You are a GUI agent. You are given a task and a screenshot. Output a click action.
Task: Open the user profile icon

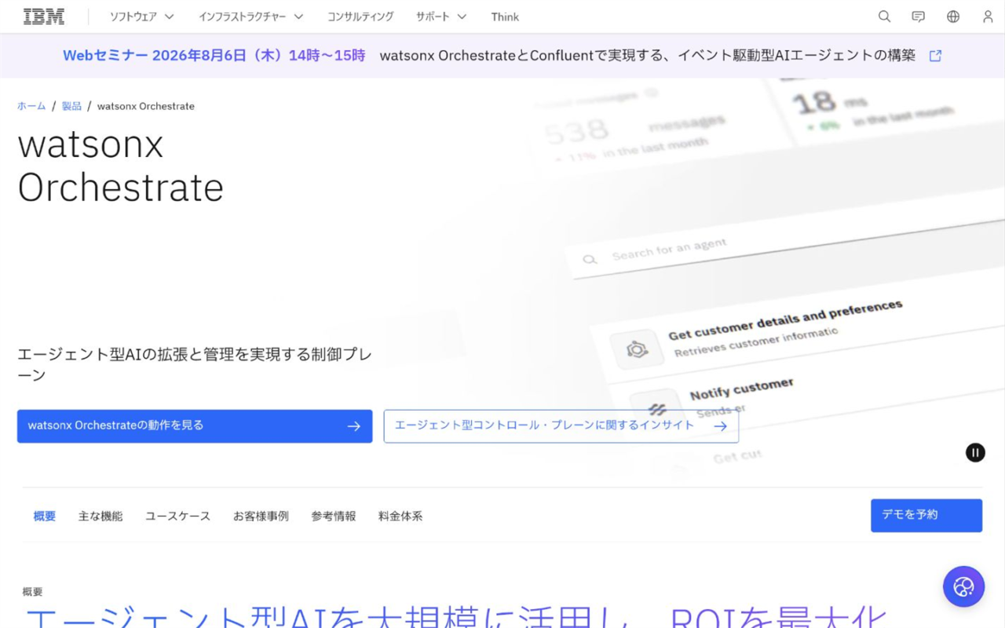pos(988,16)
